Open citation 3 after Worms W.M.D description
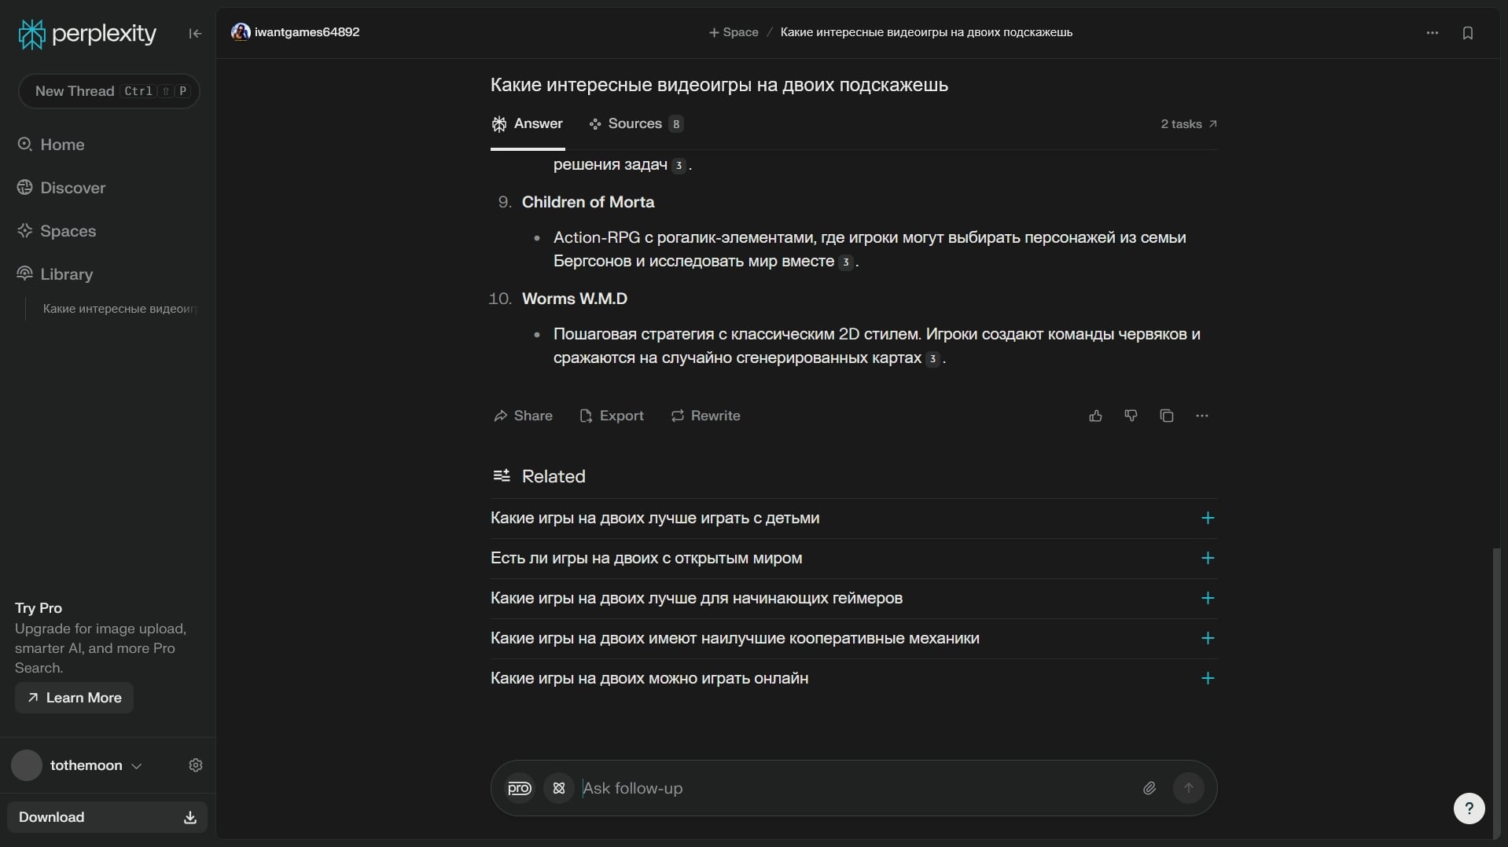 coord(932,359)
